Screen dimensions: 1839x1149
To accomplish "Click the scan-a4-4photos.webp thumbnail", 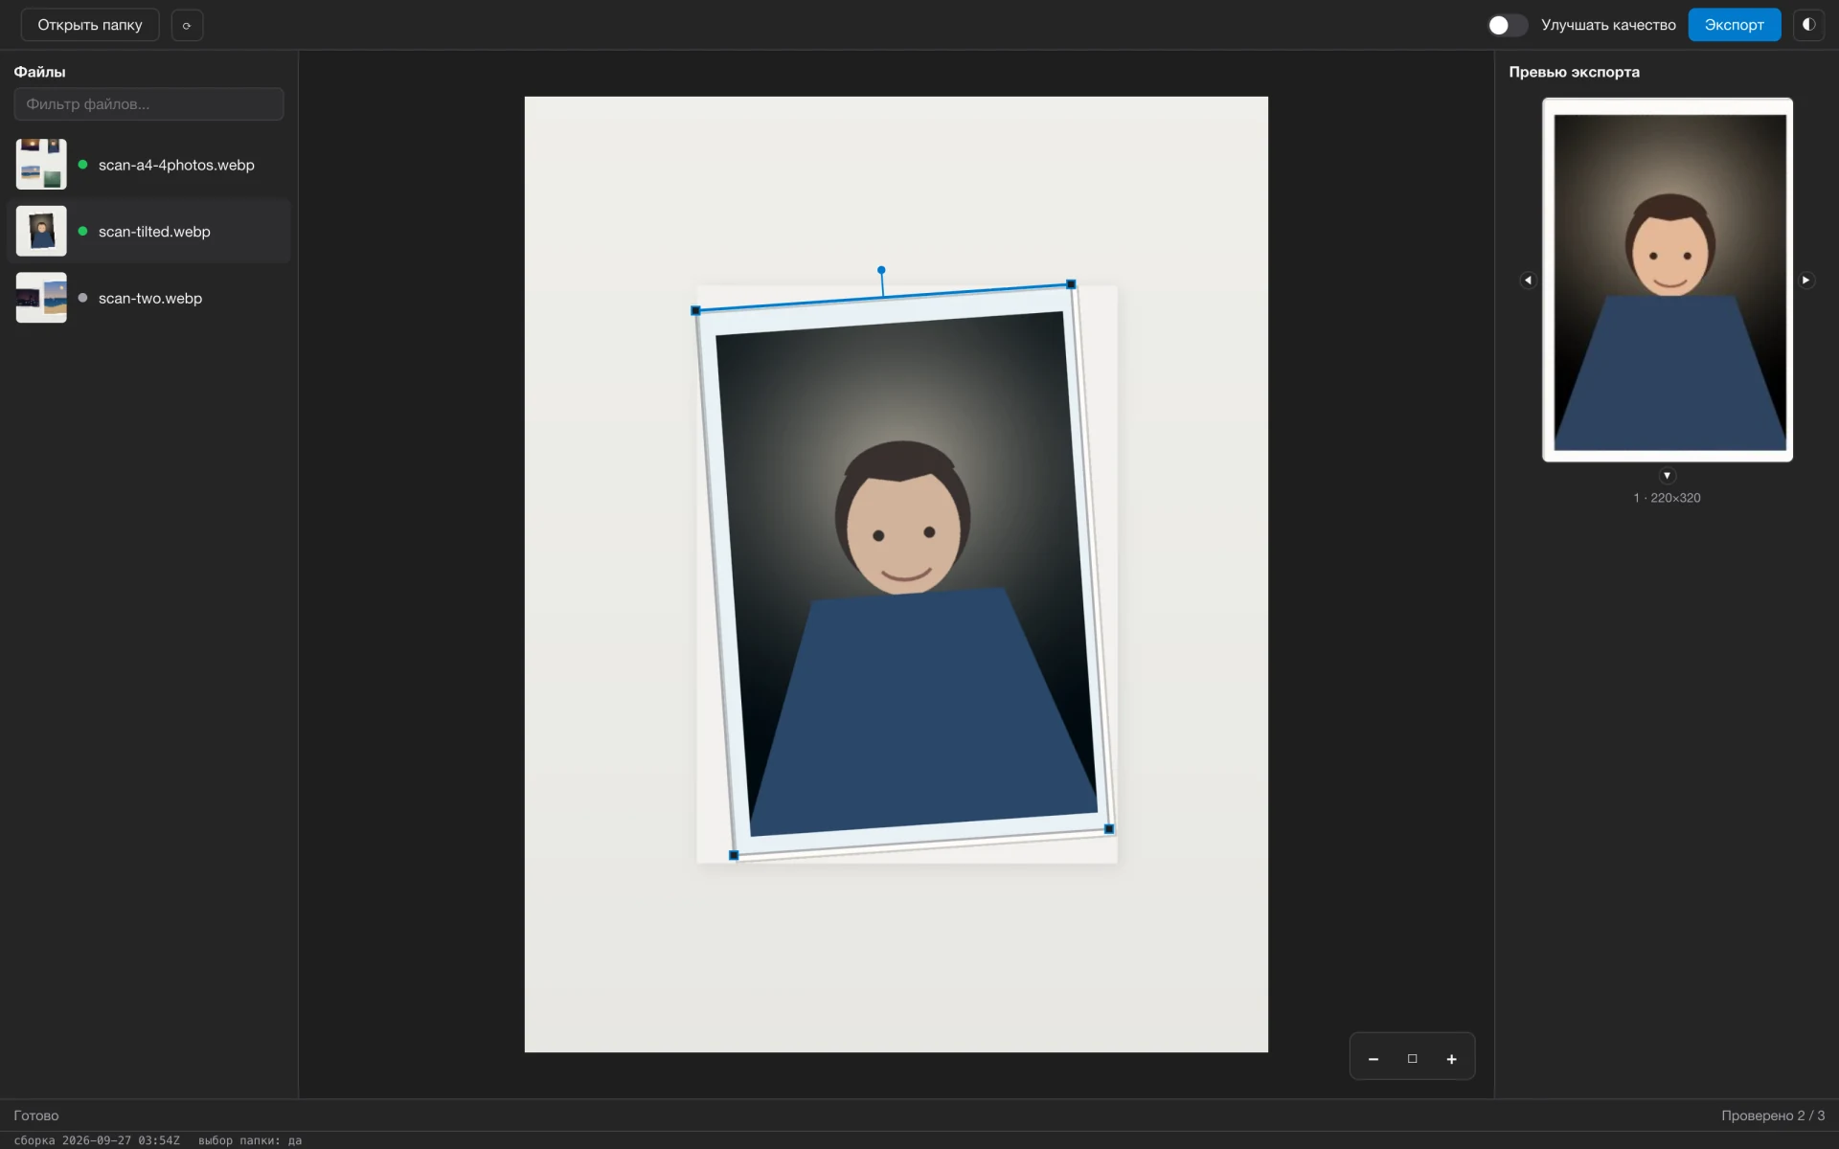I will tap(41, 165).
